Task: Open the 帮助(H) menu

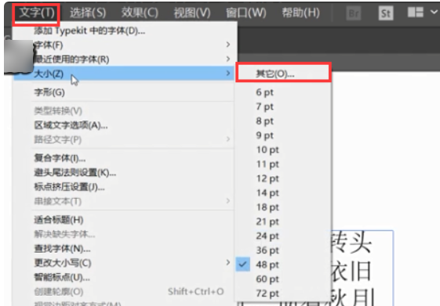Action: click(x=301, y=13)
